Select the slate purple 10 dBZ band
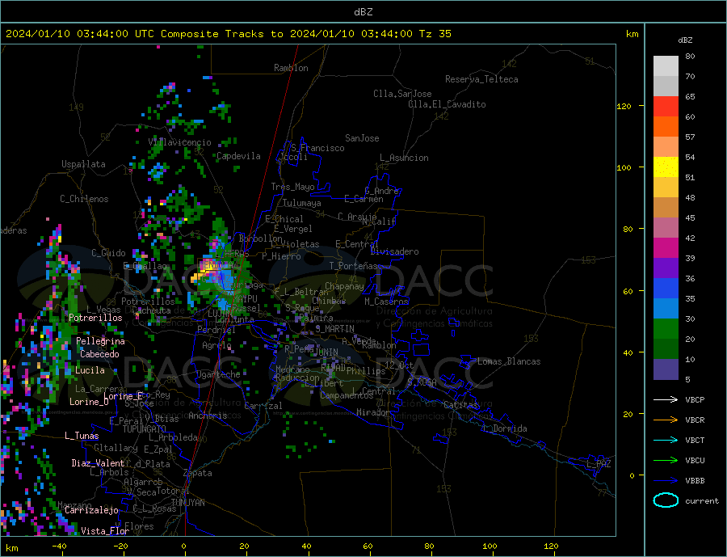This screenshot has height=557, width=727. (x=666, y=369)
